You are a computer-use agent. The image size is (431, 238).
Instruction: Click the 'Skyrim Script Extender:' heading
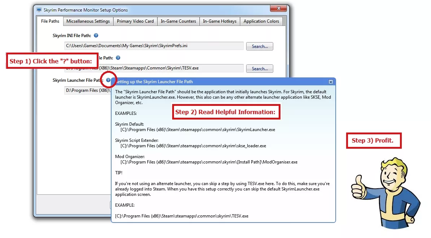pyautogui.click(x=136, y=140)
